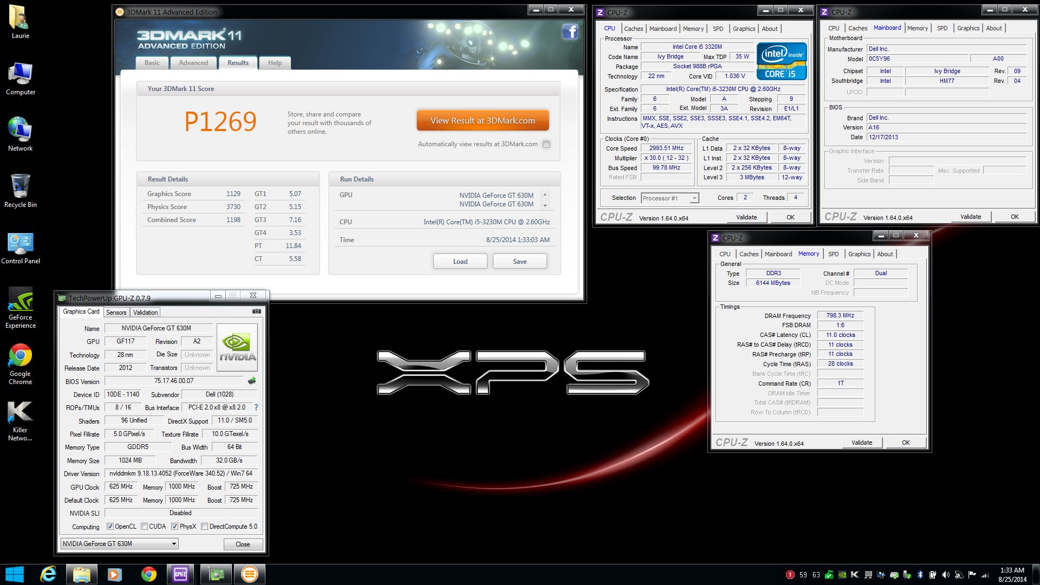Click the Chrome icon in the taskbar
Screen dimensions: 1040x585
(x=148, y=574)
